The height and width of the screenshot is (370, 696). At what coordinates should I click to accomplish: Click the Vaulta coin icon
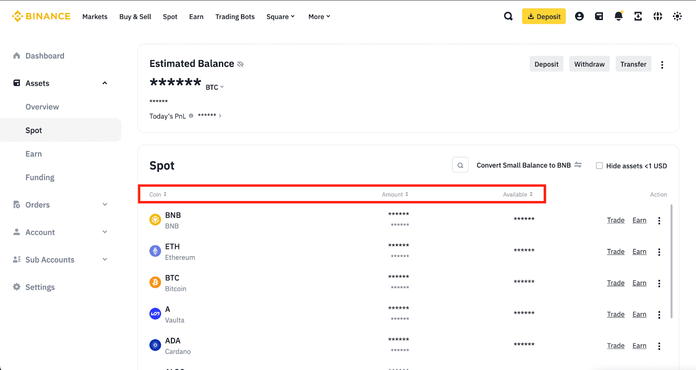[155, 314]
